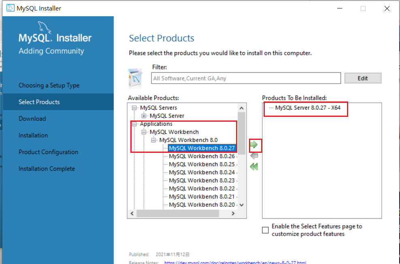
Task: Click the Available Products vertical scrollbar thumb
Action: [x=242, y=133]
